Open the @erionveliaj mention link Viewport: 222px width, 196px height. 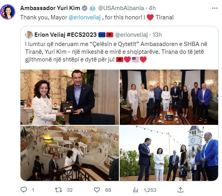pos(85,17)
